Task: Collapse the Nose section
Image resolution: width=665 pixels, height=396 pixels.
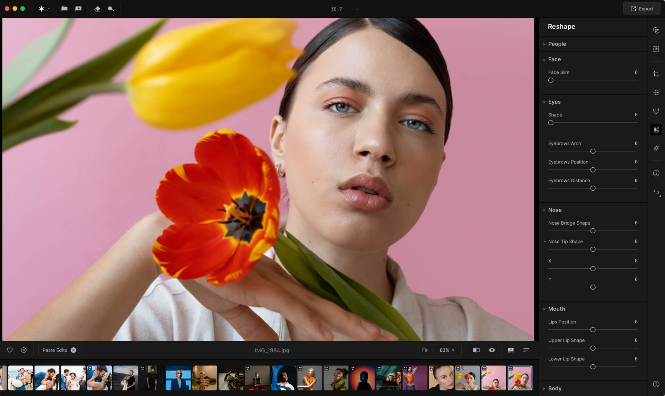Action: [544, 210]
